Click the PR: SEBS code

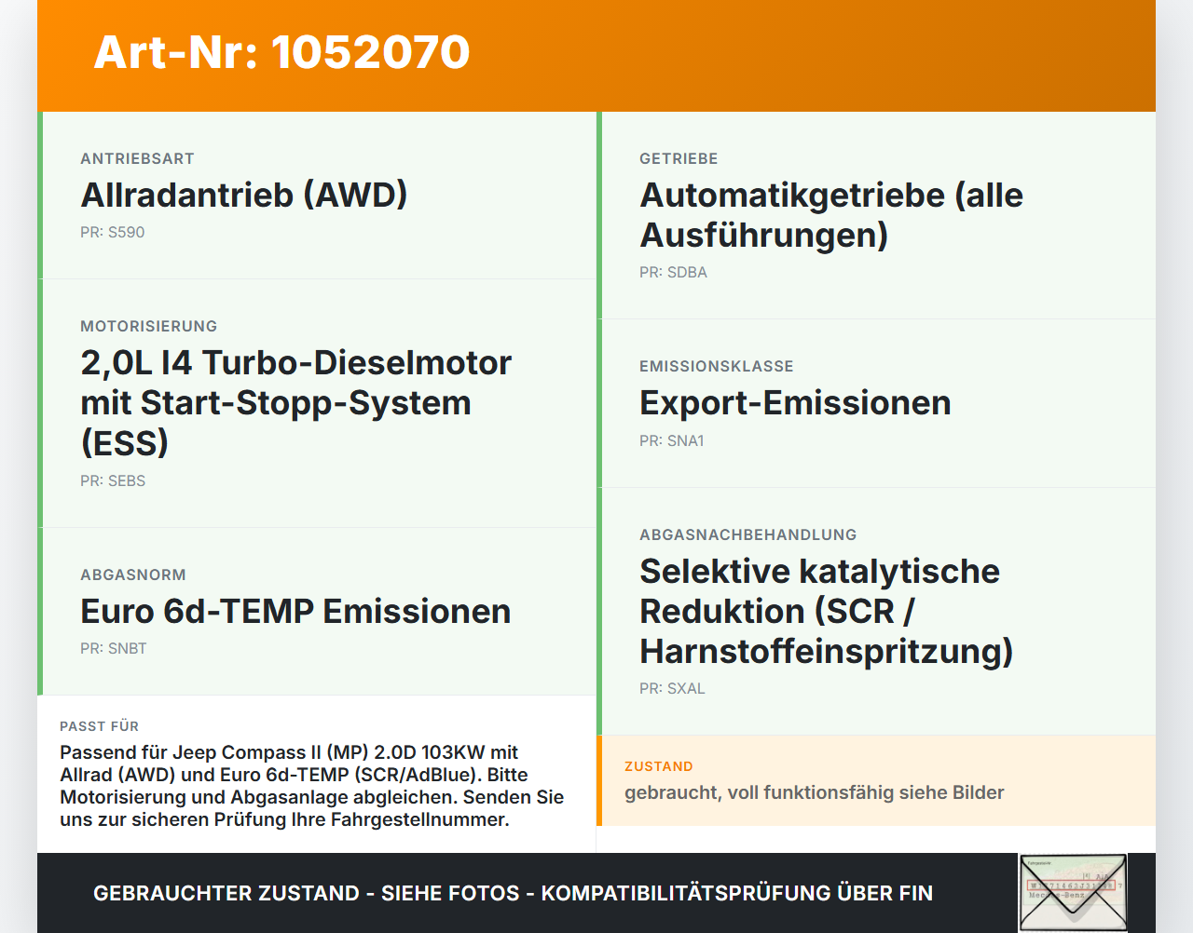click(x=113, y=480)
